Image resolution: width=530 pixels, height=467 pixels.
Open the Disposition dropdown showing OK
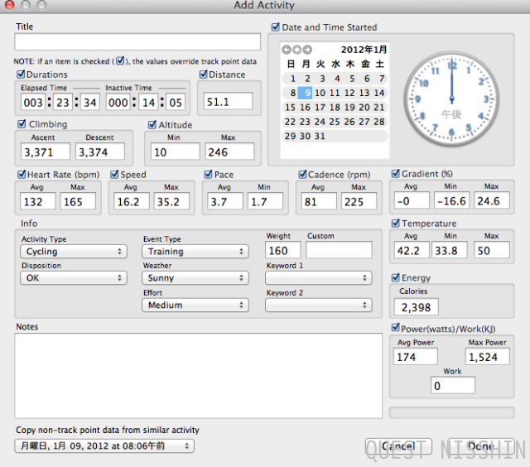click(74, 277)
